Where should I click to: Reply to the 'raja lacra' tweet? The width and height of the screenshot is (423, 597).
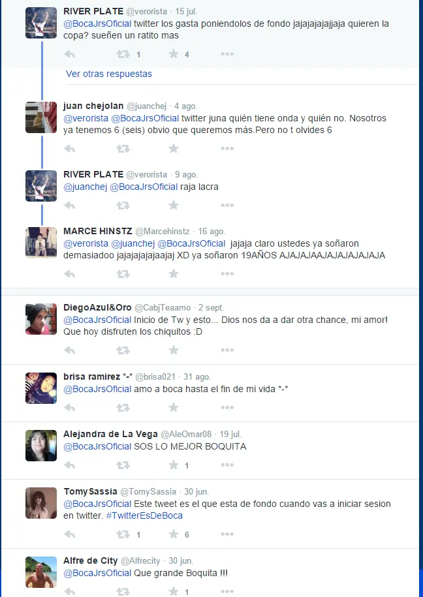point(70,206)
